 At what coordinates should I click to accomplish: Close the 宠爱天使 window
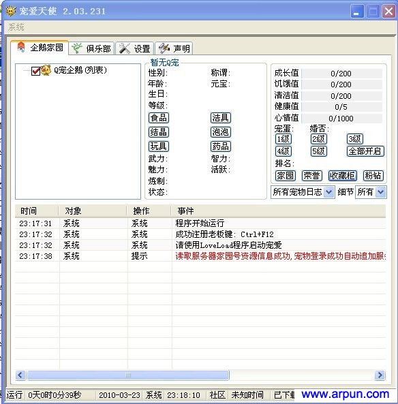click(388, 12)
